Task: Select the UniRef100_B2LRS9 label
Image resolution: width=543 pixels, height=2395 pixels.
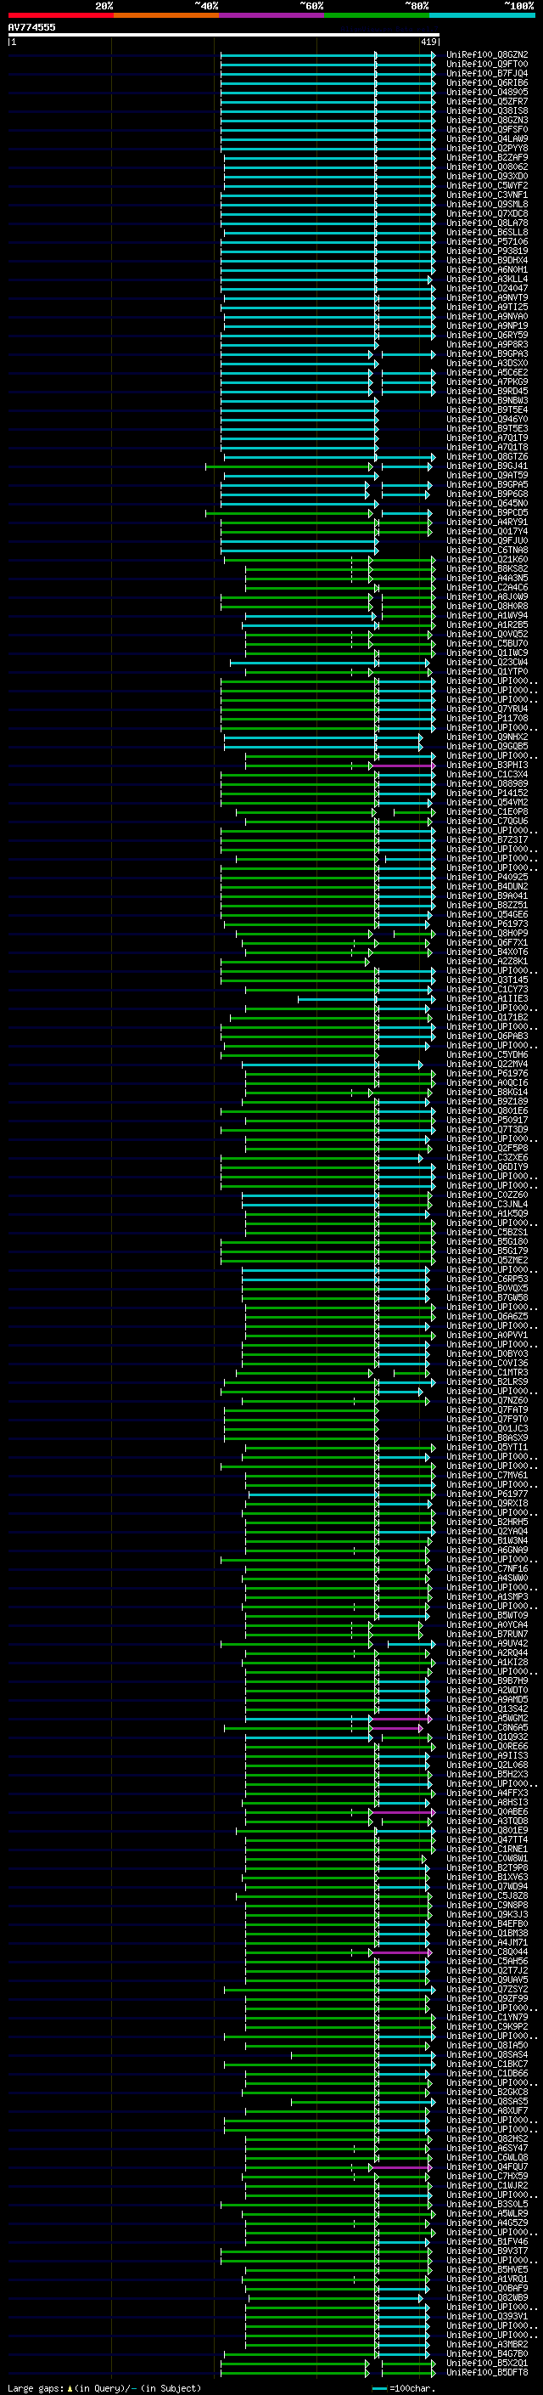Action: click(487, 1381)
